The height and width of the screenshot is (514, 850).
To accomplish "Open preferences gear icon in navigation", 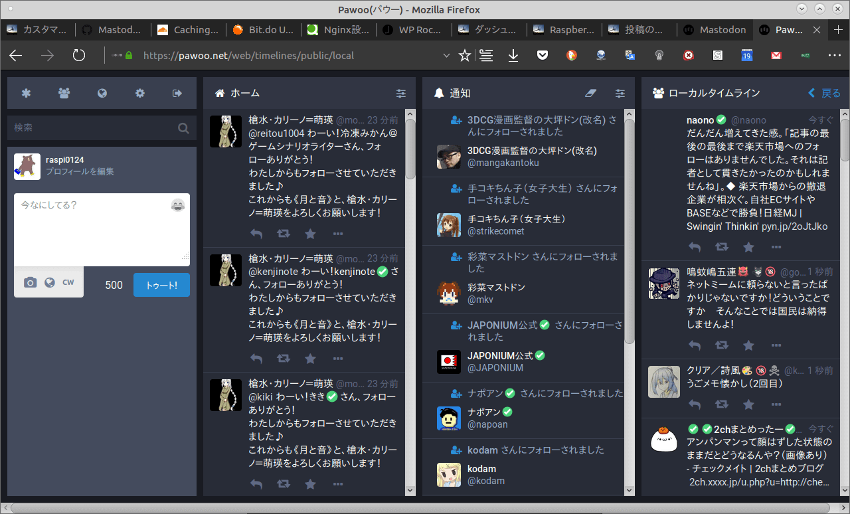I will 140,94.
